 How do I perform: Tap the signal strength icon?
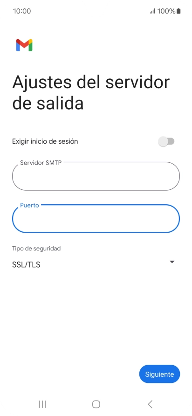[x=152, y=11]
